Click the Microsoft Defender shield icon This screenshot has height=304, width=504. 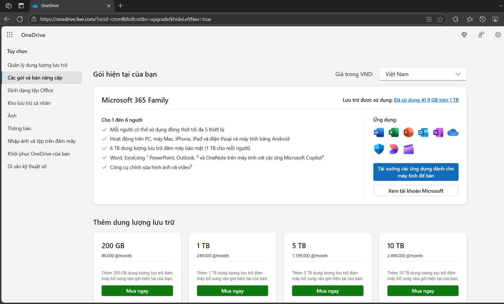[379, 149]
